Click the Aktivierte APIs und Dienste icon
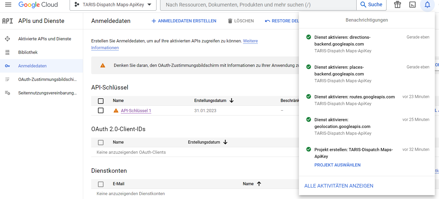439x199 pixels. point(8,39)
